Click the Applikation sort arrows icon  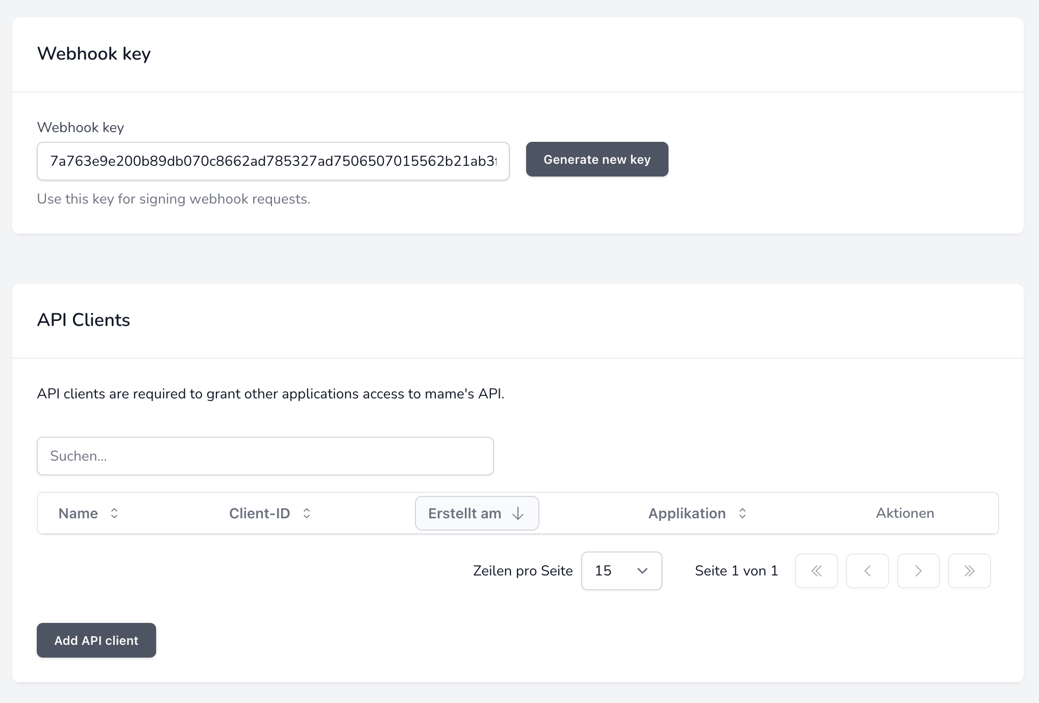[743, 513]
